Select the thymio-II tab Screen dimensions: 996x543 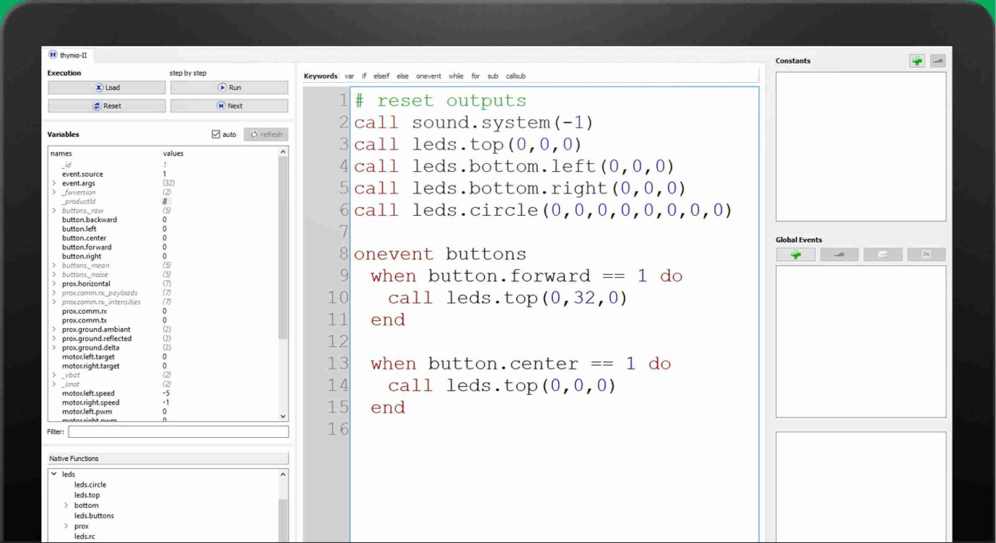[x=68, y=55]
